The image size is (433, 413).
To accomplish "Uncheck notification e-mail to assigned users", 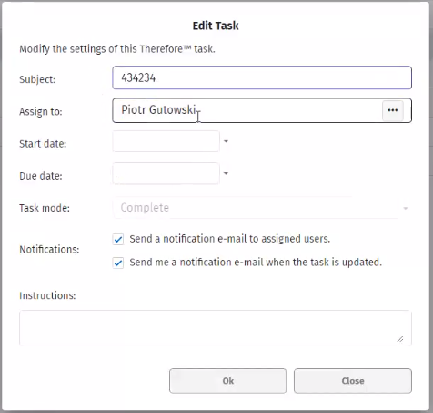I will pyautogui.click(x=118, y=239).
